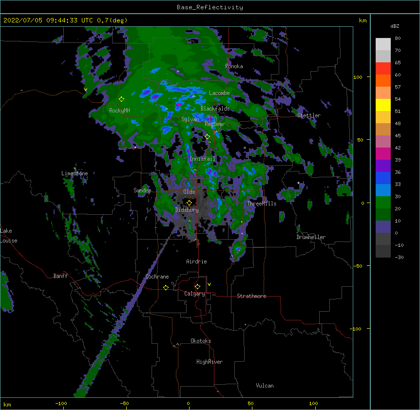Select the Lacombe label on the map

pyautogui.click(x=219, y=93)
